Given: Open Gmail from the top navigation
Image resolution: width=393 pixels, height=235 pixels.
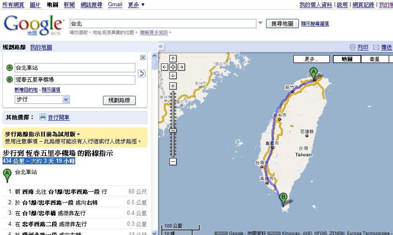Looking at the screenshot, I should pos(115,5).
